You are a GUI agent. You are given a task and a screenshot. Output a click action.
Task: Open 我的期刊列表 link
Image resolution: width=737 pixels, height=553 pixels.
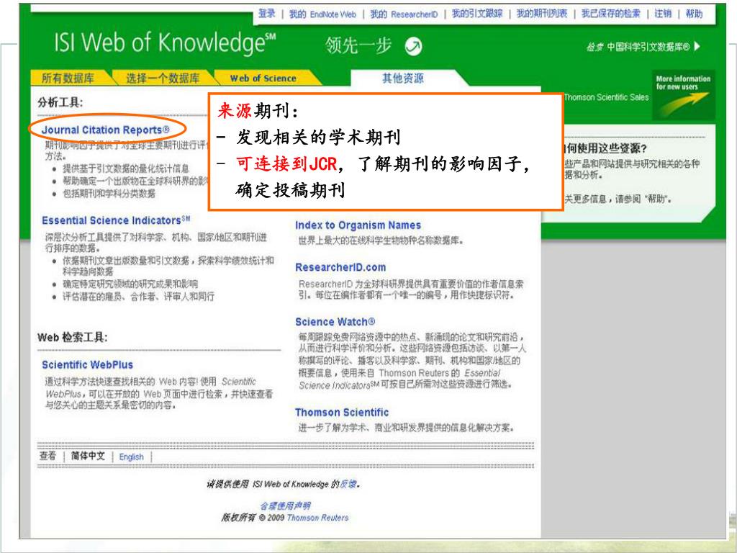[542, 14]
